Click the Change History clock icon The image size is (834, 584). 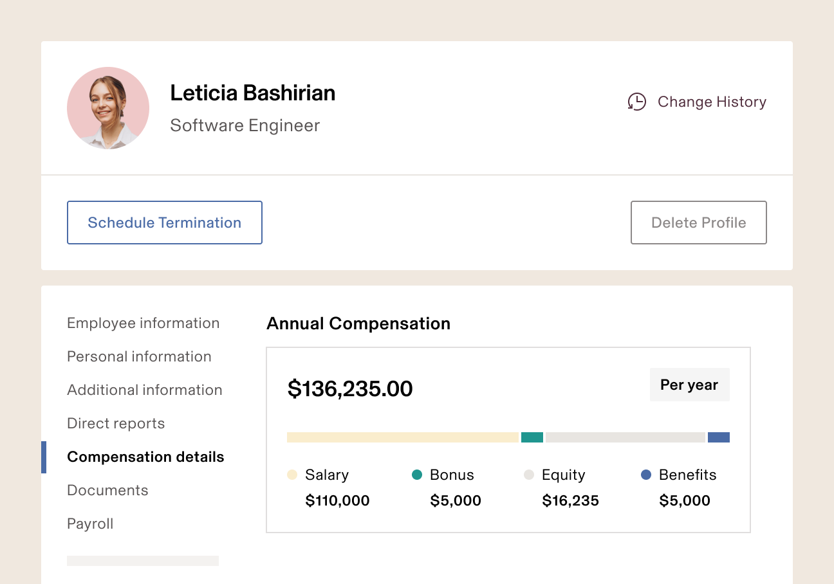tap(636, 102)
